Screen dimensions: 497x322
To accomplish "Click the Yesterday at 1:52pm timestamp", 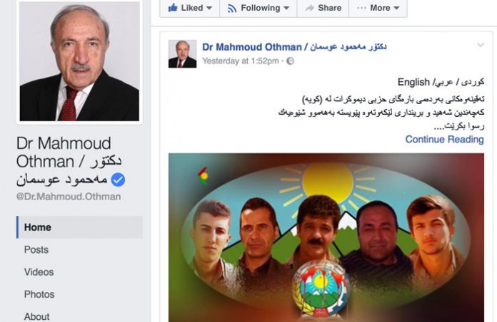I will tap(241, 61).
